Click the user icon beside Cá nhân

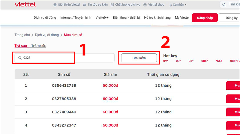pos(171,5)
